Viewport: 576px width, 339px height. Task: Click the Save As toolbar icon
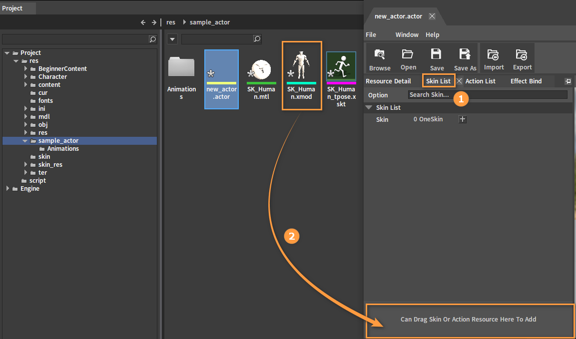tap(465, 54)
